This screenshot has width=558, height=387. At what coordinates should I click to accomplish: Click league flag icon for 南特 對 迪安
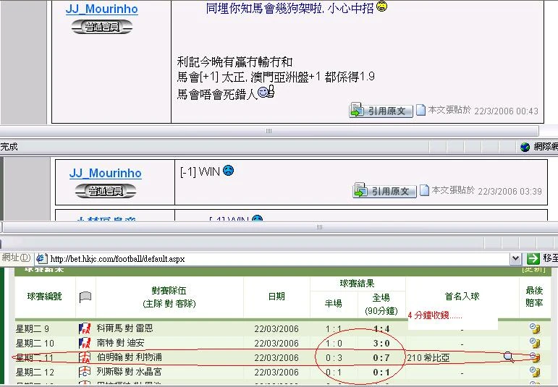85,343
